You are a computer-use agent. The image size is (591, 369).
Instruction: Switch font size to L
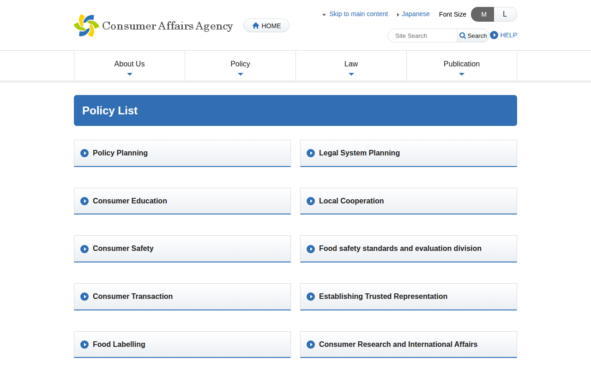tap(505, 14)
